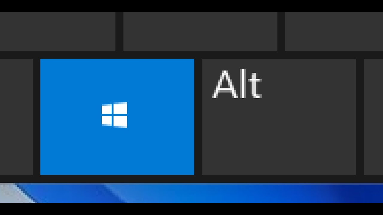Screen dimensions: 383x215
Task: Click the partial key right of Alt
Action: pyautogui.click(x=373, y=117)
